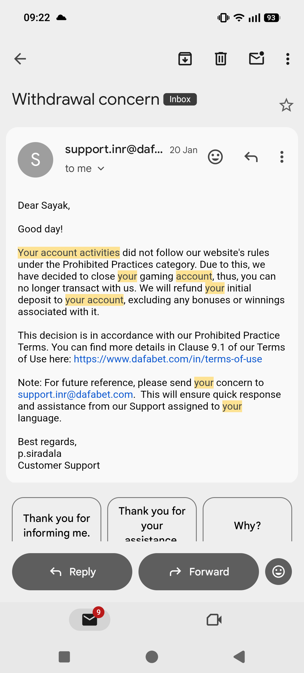Select the 'Why?' smart reply suggestion
The height and width of the screenshot is (673, 304).
point(247,519)
